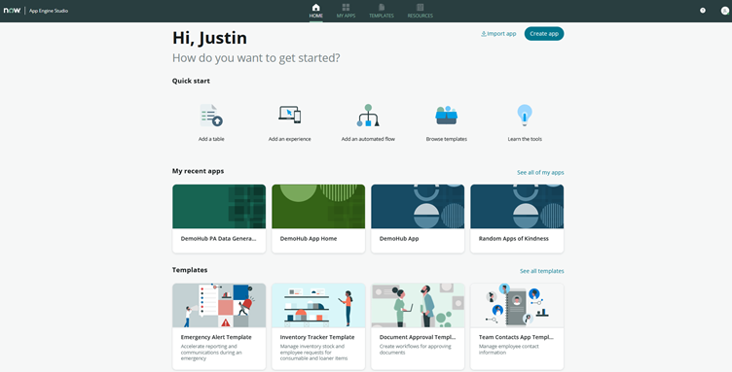Viewport: 732px width, 372px height.
Task: Open the DemoHub App Home app thumbnail
Action: 318,206
